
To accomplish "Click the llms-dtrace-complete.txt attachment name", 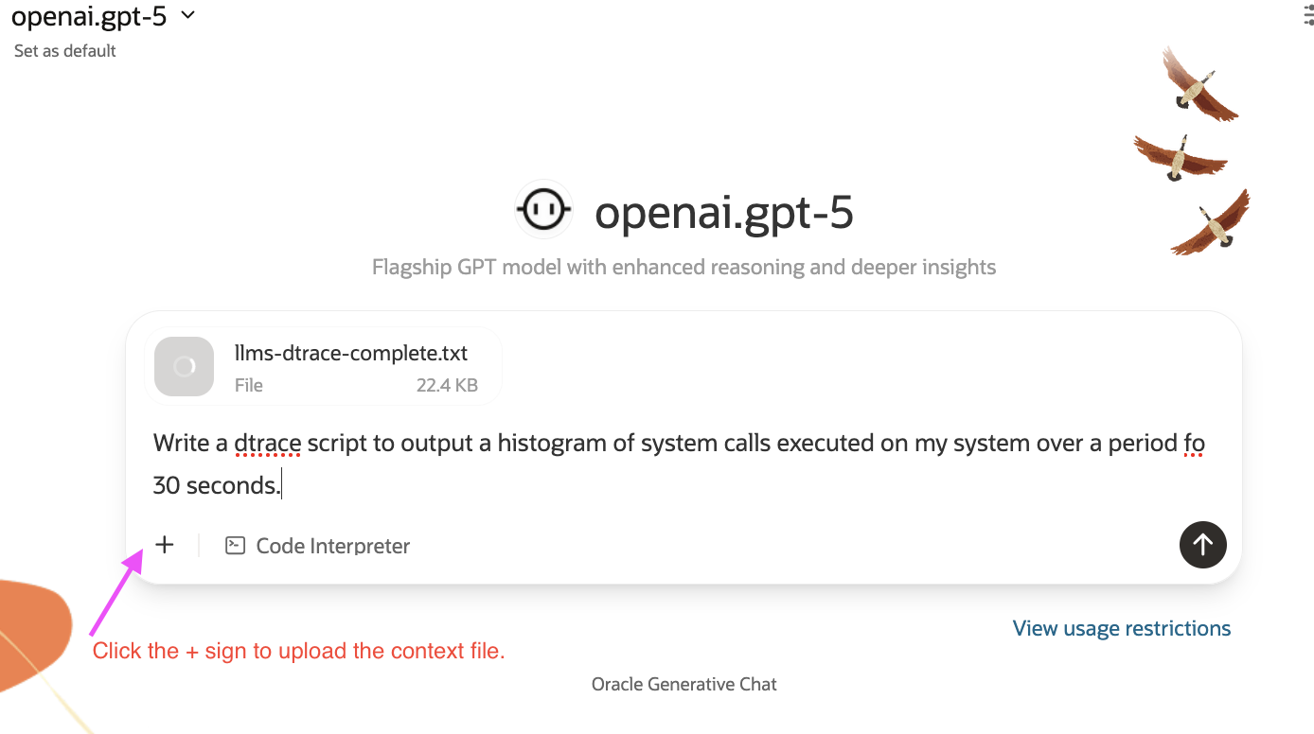I will point(351,354).
